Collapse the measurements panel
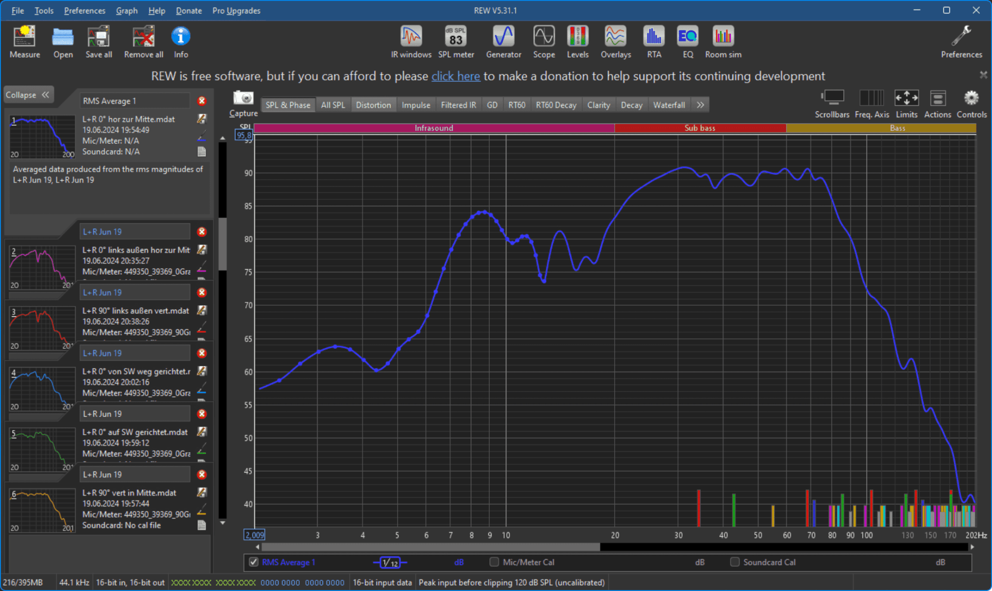This screenshot has width=992, height=591. [28, 95]
